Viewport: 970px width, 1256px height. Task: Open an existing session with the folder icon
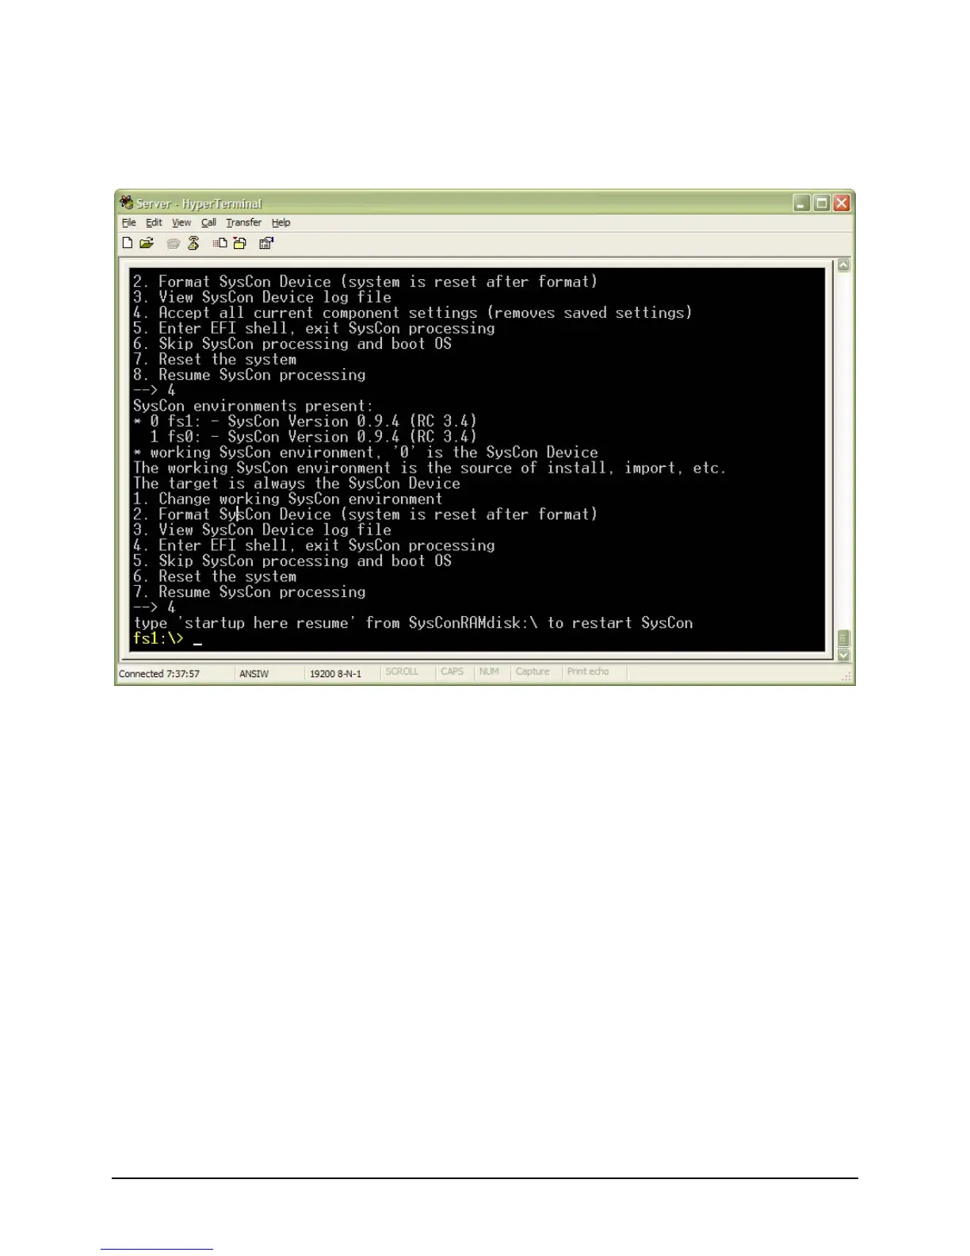point(147,243)
